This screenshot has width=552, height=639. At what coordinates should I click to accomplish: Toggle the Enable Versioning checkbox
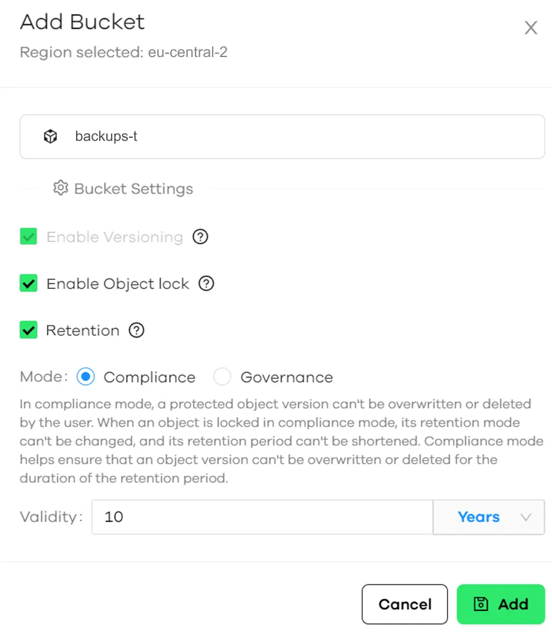tap(28, 236)
